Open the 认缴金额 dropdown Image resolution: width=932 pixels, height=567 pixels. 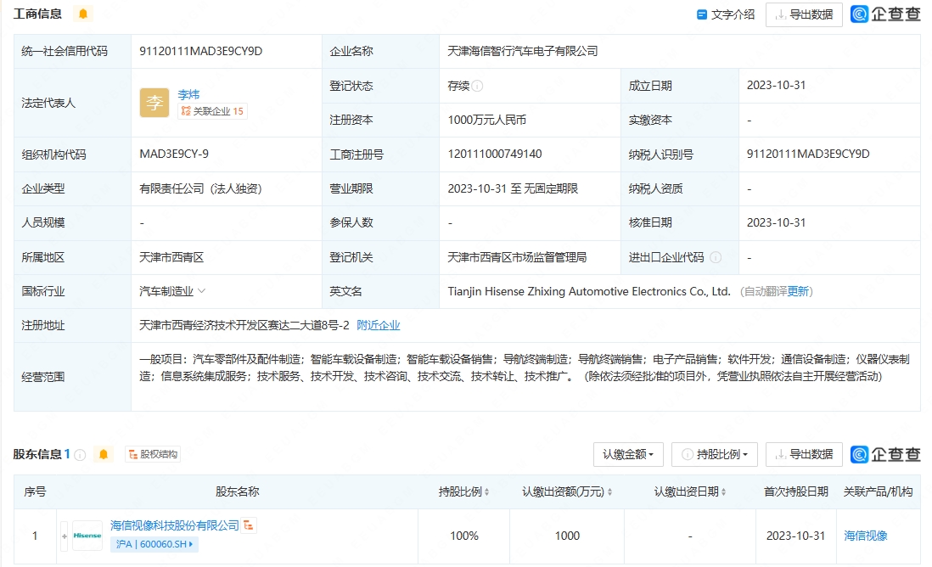click(x=628, y=455)
